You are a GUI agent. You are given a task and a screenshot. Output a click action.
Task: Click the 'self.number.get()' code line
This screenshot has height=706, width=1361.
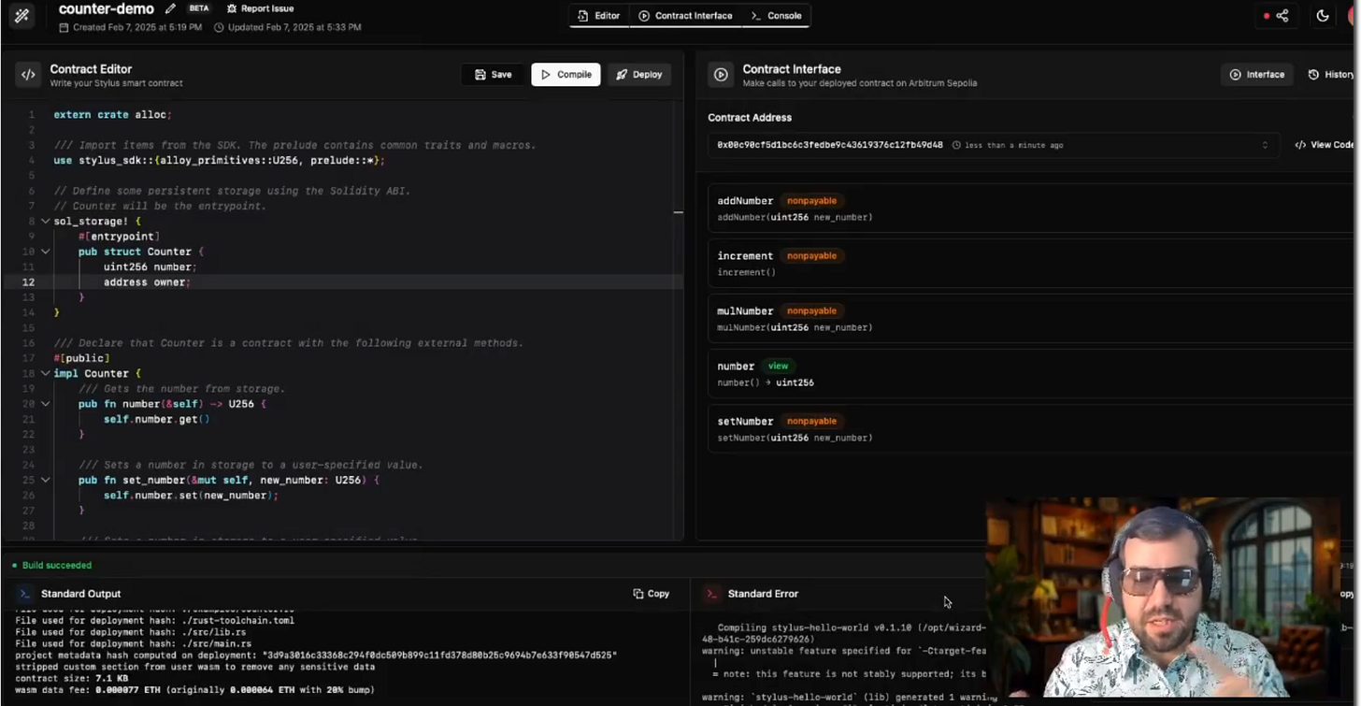tap(156, 419)
